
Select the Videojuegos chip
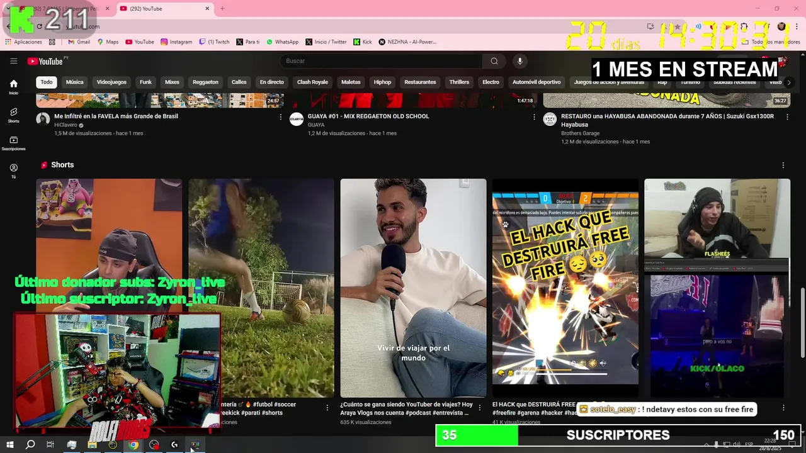(111, 82)
